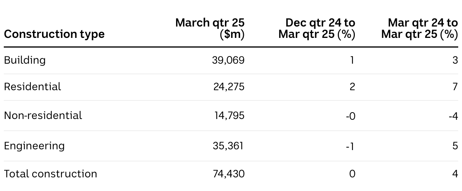
Task: Click Building annual change value 3
Action: [455, 60]
